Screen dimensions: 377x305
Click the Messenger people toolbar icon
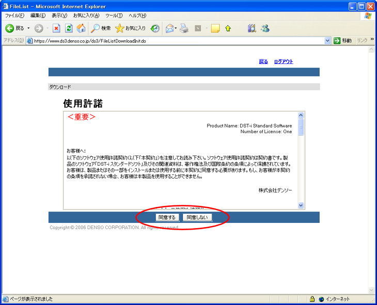(265, 28)
